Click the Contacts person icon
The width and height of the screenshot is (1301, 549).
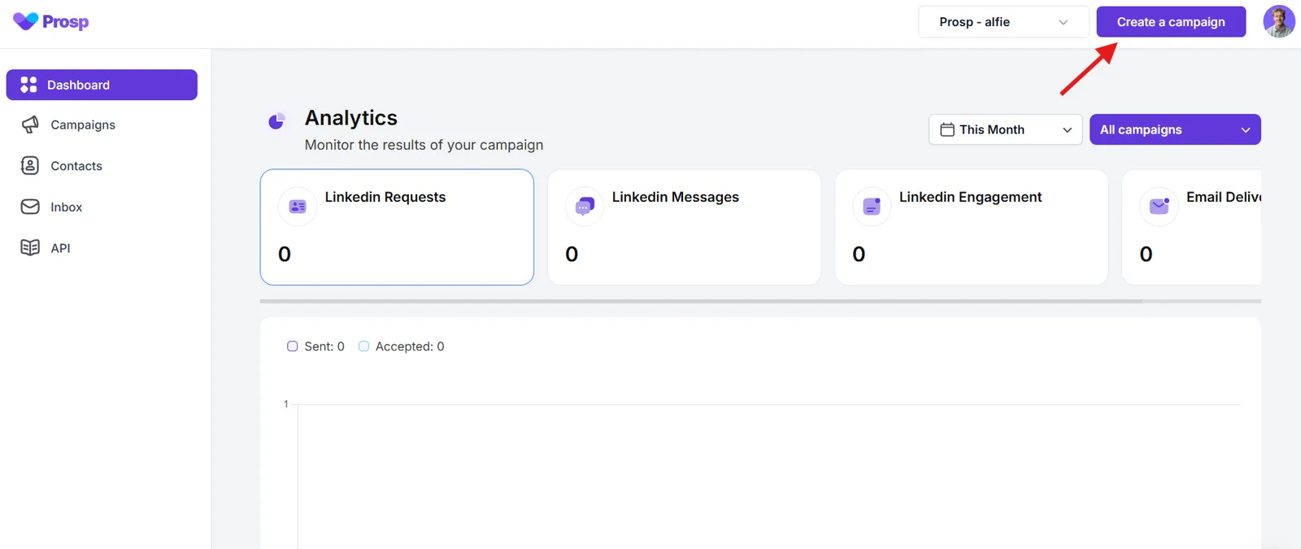coord(30,166)
